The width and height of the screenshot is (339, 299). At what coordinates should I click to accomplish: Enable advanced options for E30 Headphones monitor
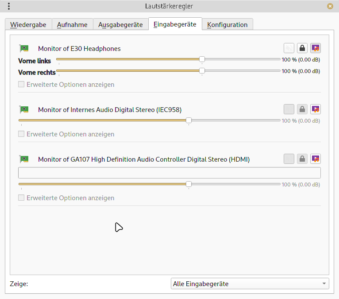tap(21, 84)
